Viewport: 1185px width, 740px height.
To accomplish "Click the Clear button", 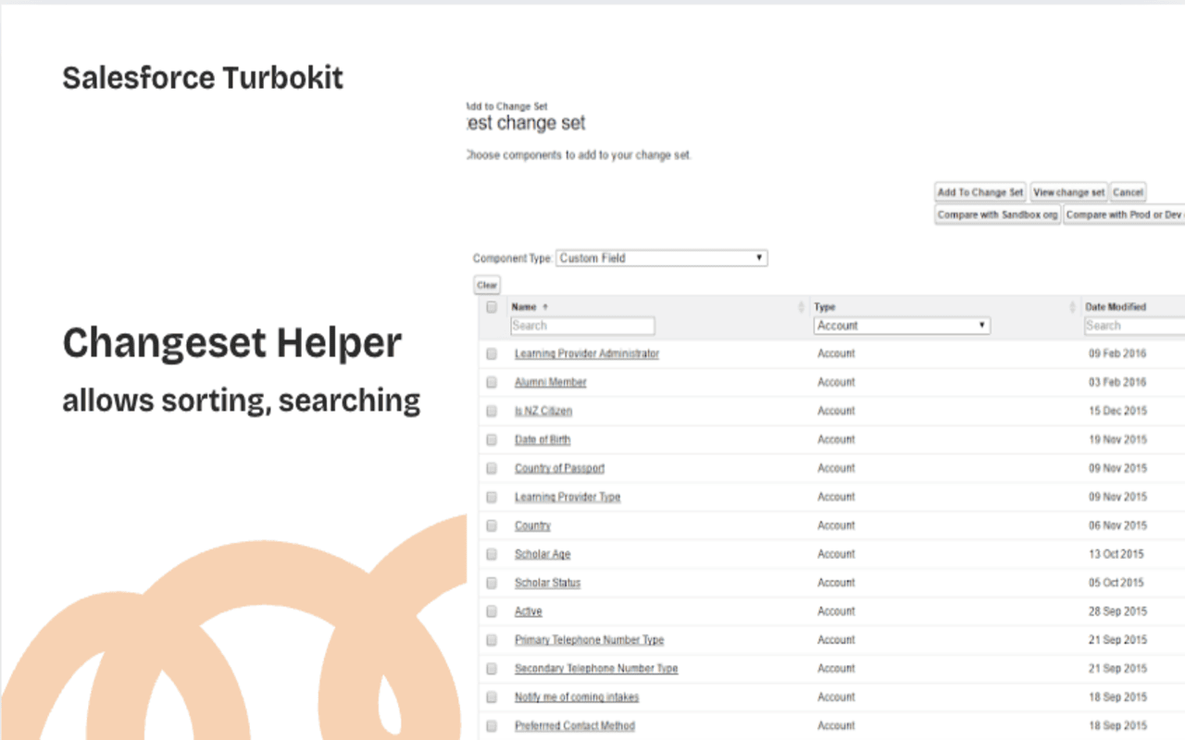I will point(487,286).
